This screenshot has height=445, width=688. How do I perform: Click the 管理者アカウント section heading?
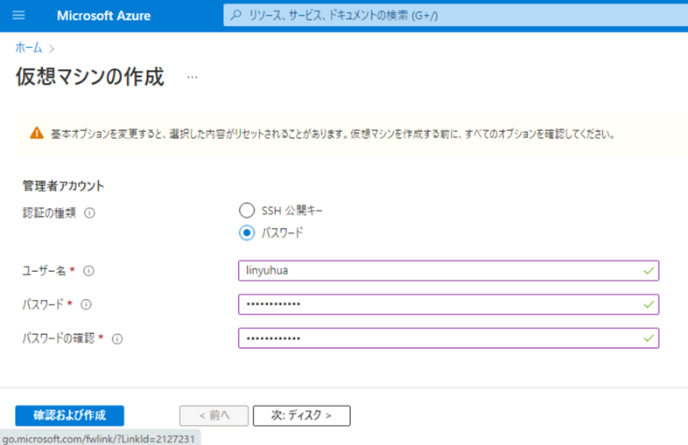point(63,186)
